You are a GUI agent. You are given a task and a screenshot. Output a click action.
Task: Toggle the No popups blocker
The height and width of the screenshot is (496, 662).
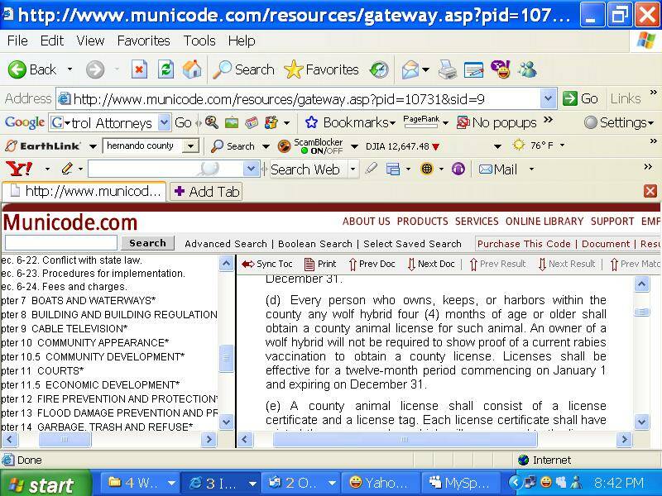496,122
